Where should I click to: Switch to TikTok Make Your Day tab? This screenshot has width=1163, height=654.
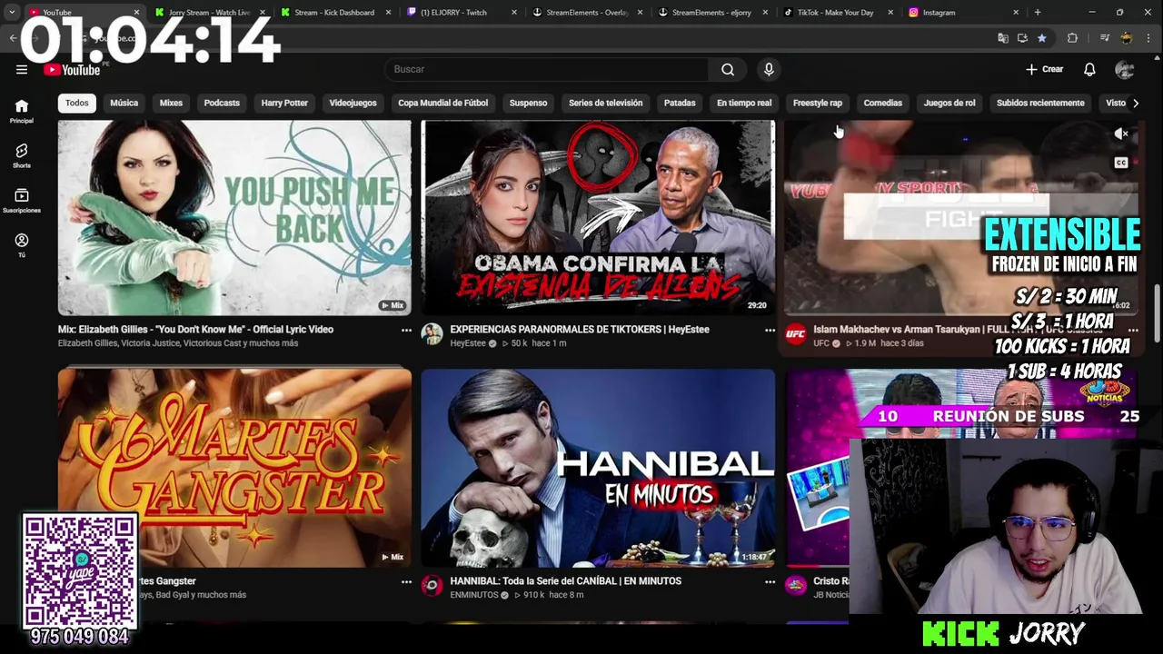(x=837, y=13)
